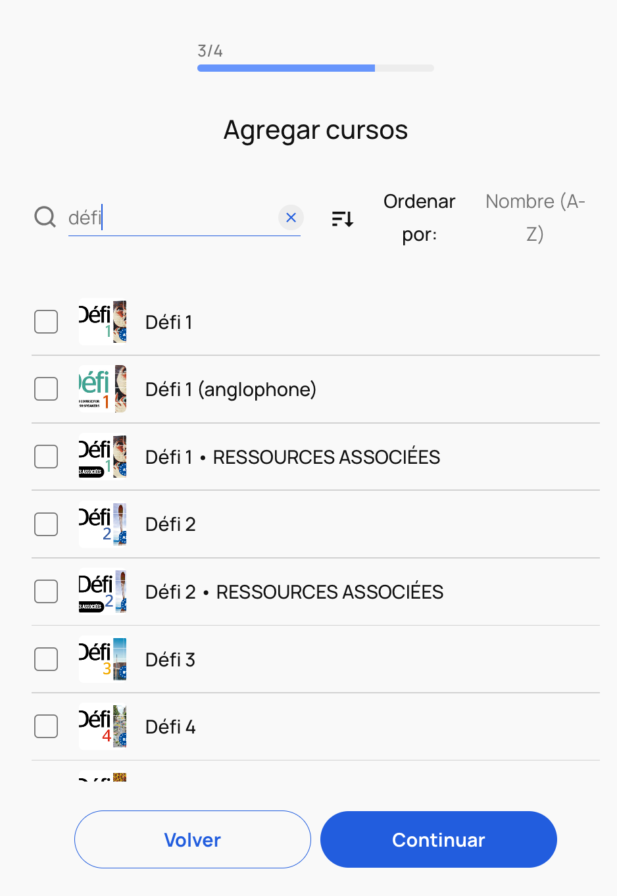Open the Défi 1 anglophone cover thumbnail
The image size is (617, 896).
103,389
